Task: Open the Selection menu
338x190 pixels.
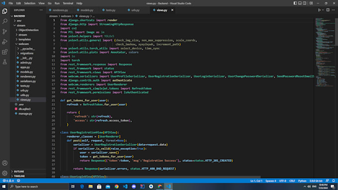Action: coord(30,3)
